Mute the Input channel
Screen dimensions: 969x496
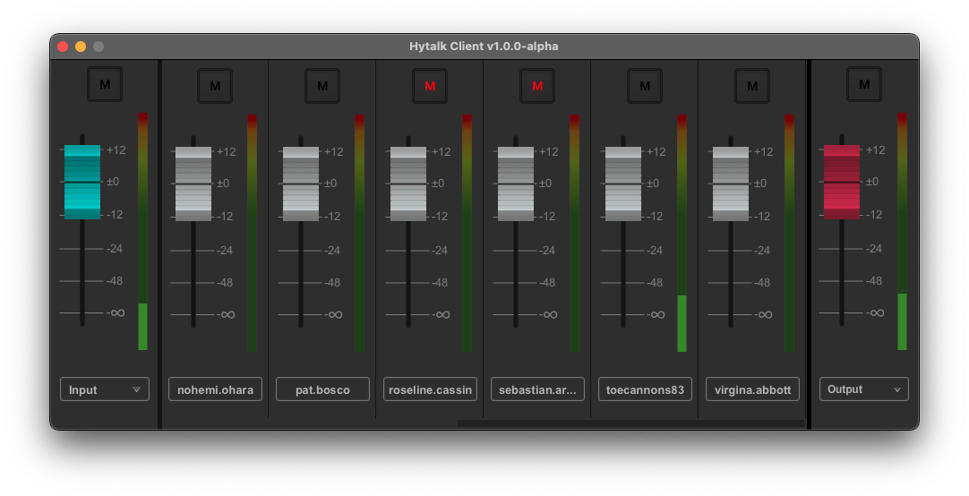point(105,84)
